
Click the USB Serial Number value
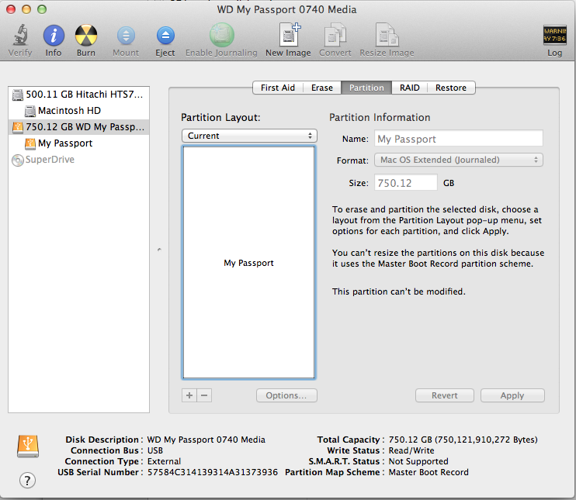point(213,472)
